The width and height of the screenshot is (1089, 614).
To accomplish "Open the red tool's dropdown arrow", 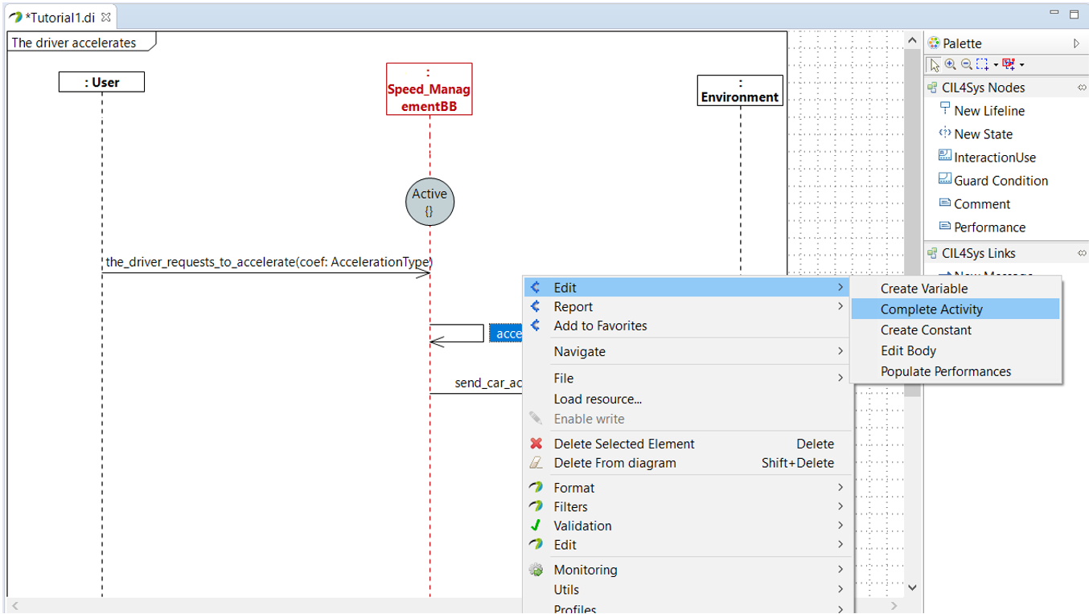I will 1022,65.
